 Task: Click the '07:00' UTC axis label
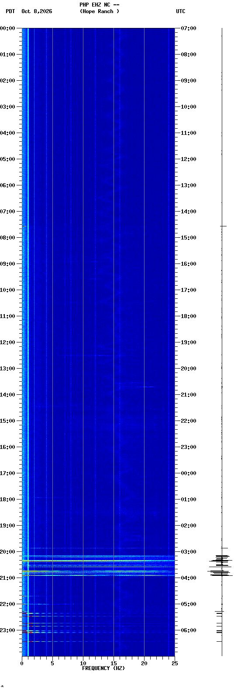tap(189, 28)
